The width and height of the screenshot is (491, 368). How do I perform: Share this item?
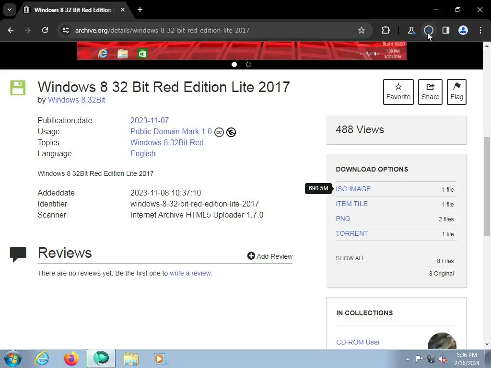coord(430,92)
